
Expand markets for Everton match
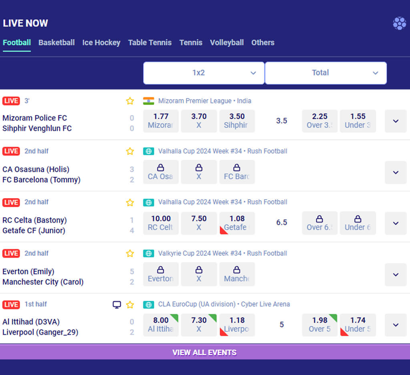pyautogui.click(x=396, y=275)
